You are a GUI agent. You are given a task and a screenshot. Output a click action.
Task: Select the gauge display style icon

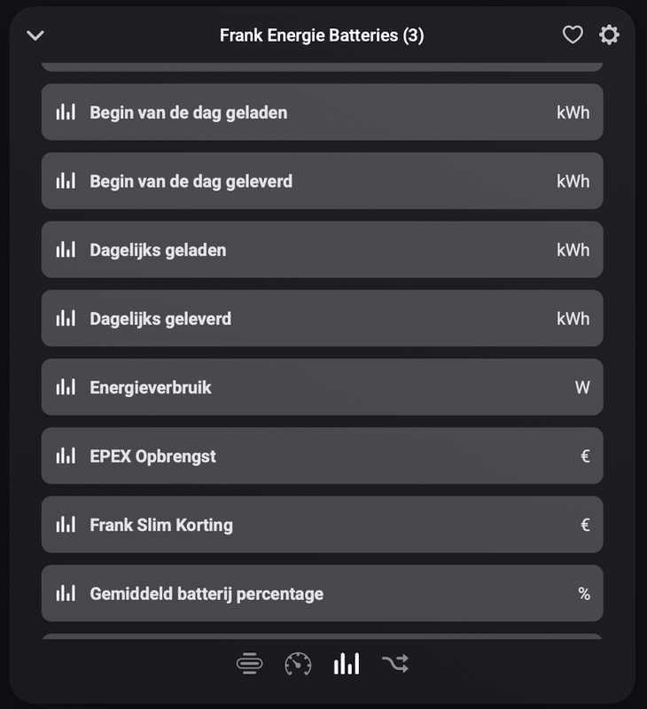pyautogui.click(x=299, y=663)
